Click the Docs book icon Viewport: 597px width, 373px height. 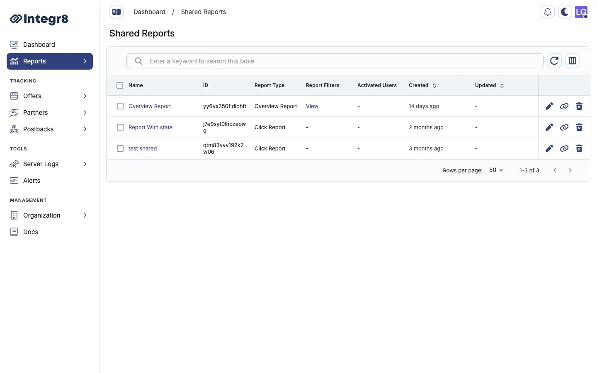pyautogui.click(x=14, y=232)
